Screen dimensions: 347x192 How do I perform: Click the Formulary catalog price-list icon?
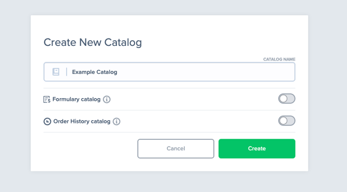[47, 99]
